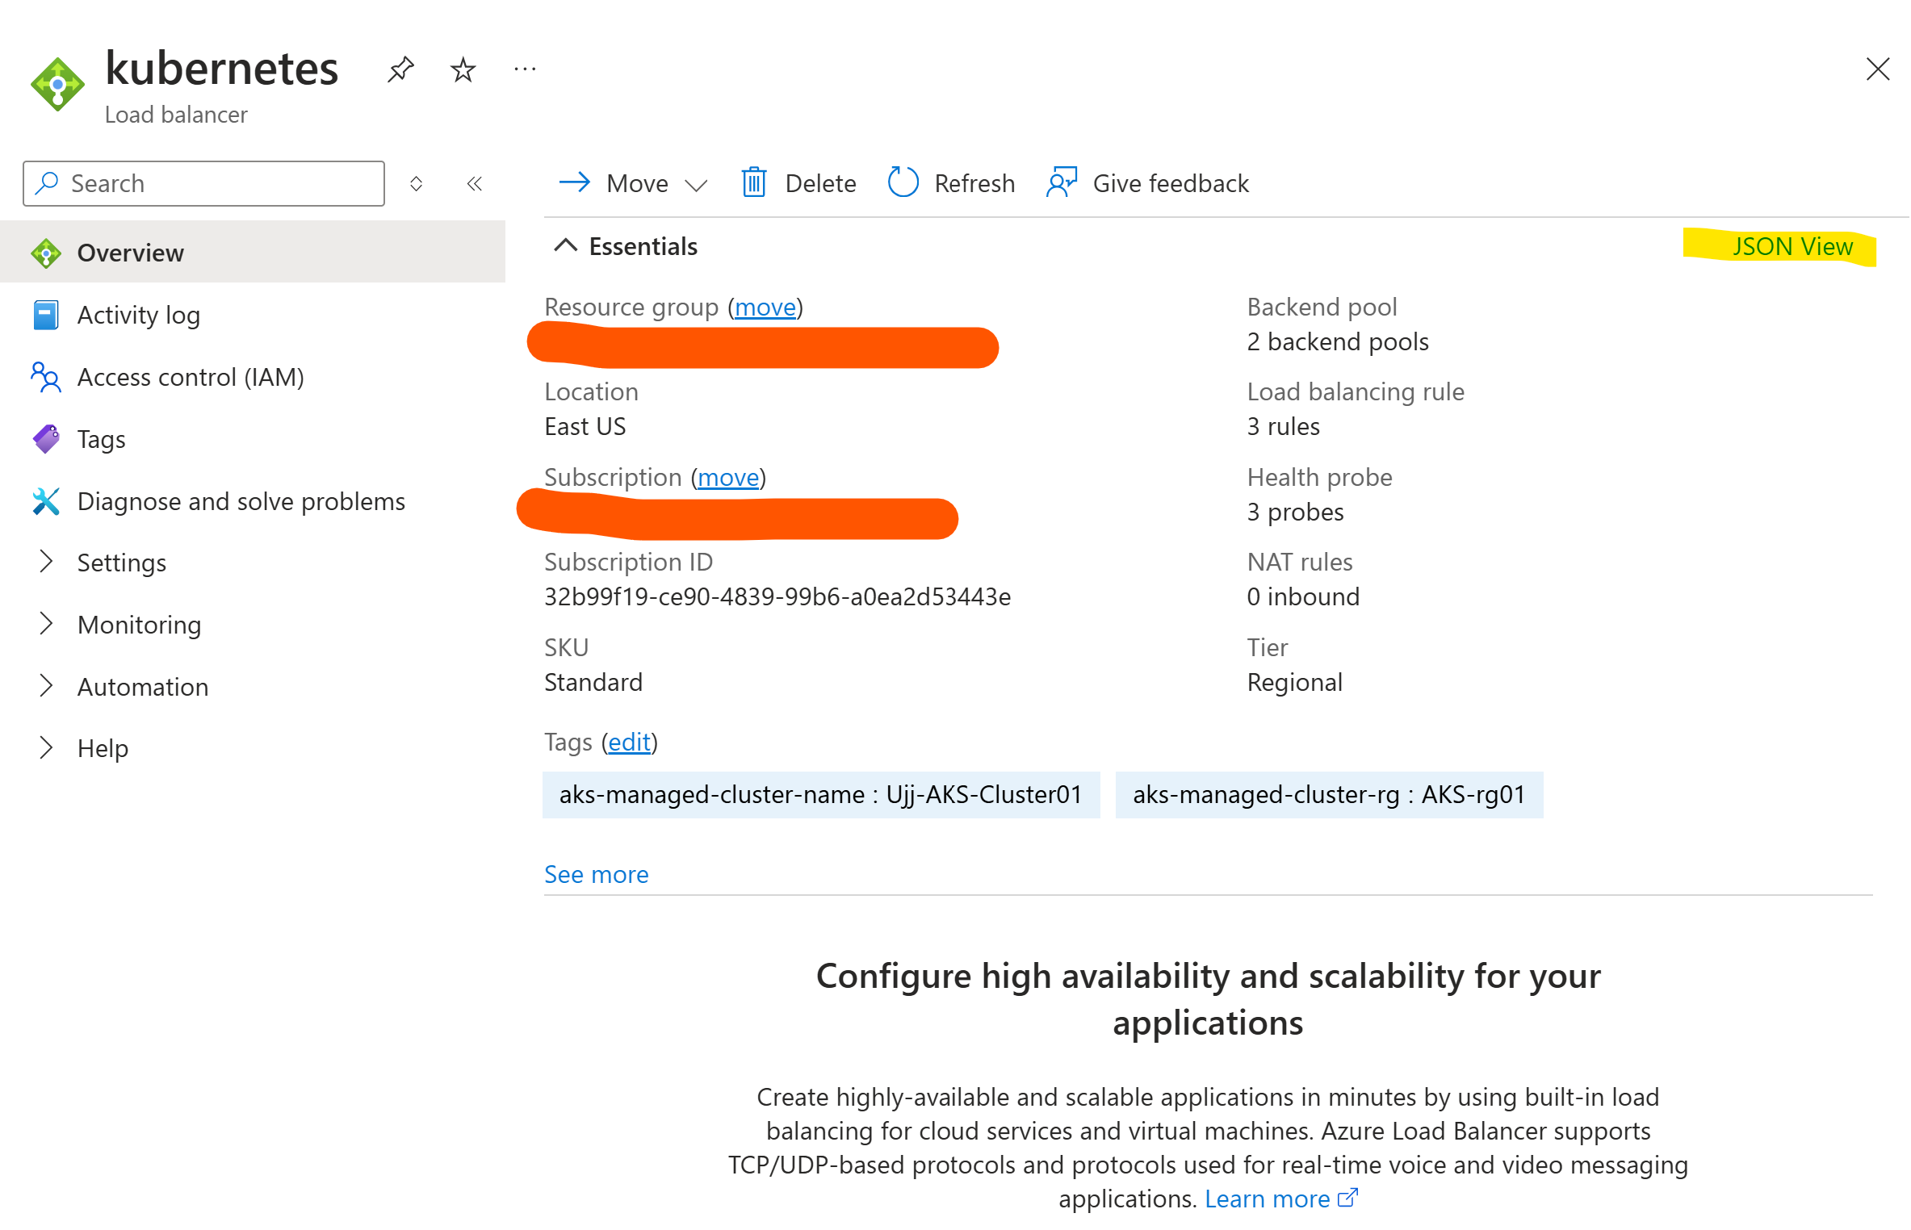This screenshot has height=1230, width=1911.
Task: Expand the Automation group chevron
Action: pos(46,686)
